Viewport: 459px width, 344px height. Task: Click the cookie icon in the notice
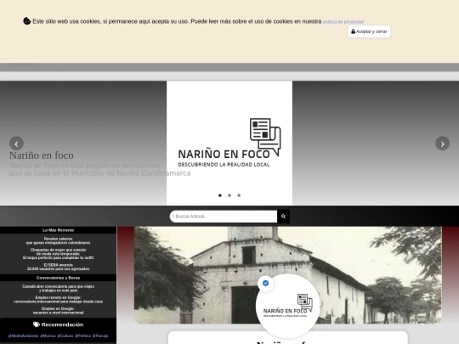pos(27,21)
